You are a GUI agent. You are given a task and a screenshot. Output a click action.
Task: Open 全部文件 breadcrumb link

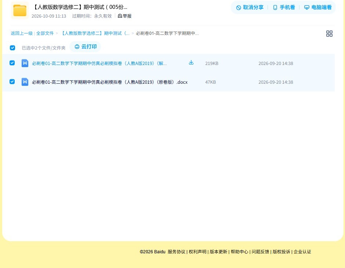coord(45,33)
